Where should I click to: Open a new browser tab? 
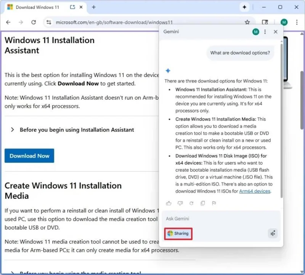tap(94, 7)
